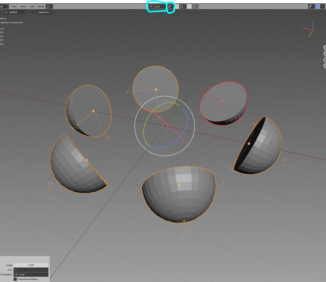The width and height of the screenshot is (326, 282).
Task: Open the pivot point link dropdown
Action: point(171,6)
